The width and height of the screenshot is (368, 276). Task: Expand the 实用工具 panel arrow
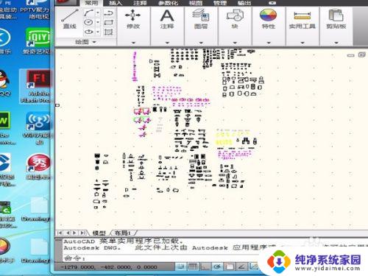(302, 43)
